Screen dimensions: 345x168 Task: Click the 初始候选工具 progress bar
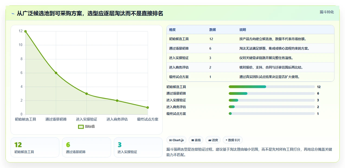[272, 87]
